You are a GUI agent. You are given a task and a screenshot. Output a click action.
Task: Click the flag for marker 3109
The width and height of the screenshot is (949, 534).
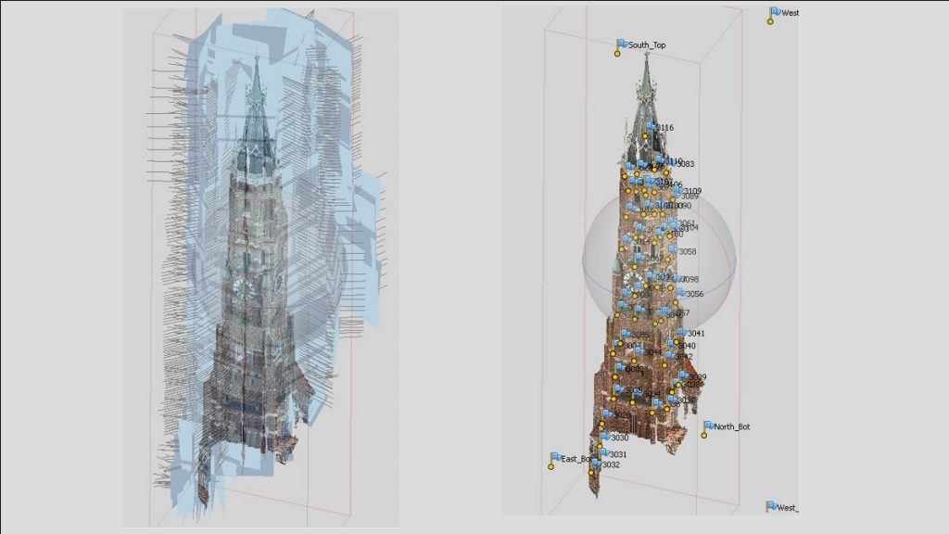pyautogui.click(x=679, y=191)
